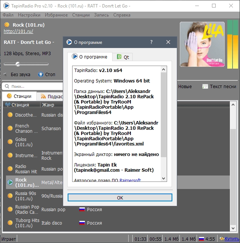
Task: Click the star icon of Tuborg Hits (101.ru)
Action: [x=10, y=223]
